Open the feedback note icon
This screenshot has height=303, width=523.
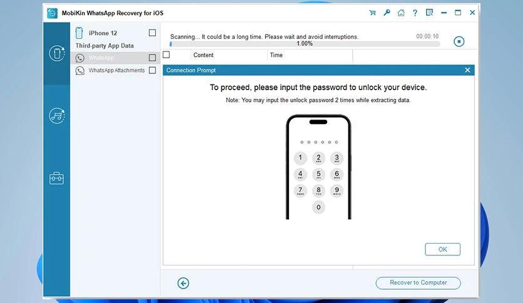(x=429, y=13)
